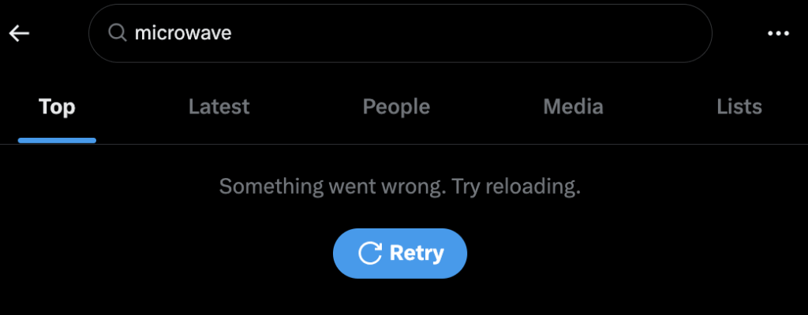Click the divider line below the tabs
Screen dimensions: 808x315
pos(404,144)
